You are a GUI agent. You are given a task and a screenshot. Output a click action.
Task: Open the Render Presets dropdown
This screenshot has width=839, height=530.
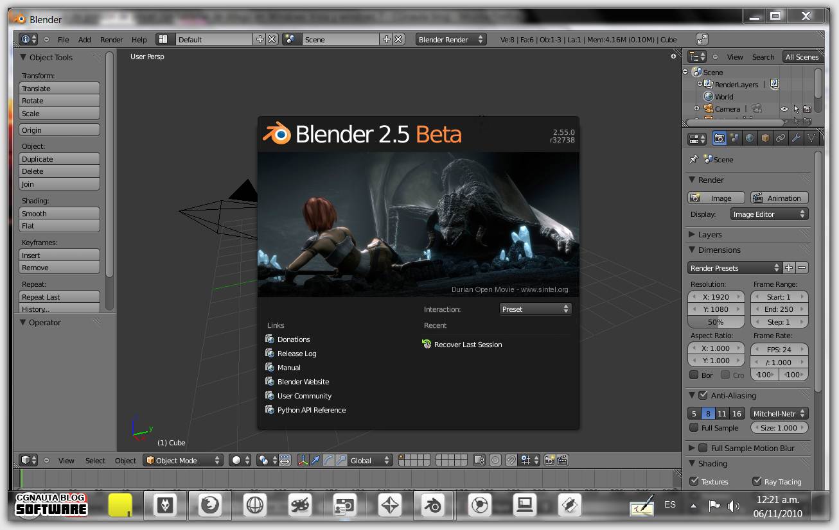click(734, 268)
